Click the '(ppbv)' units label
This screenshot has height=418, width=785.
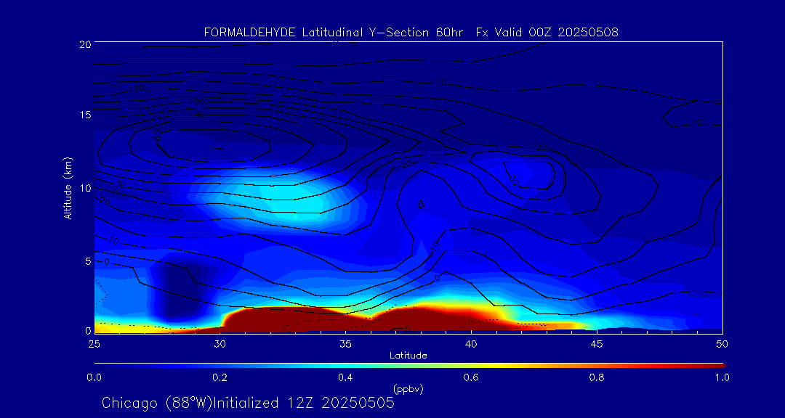point(408,389)
